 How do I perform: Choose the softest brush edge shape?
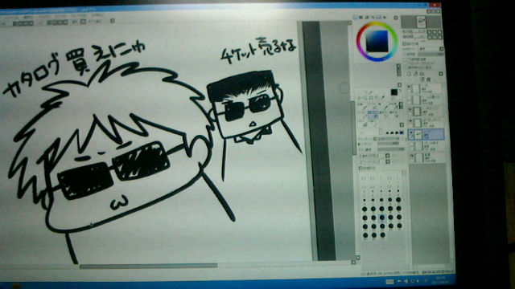[x=387, y=132]
